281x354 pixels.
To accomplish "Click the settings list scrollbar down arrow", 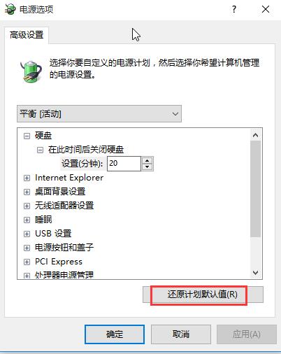I will pyautogui.click(x=256, y=273).
